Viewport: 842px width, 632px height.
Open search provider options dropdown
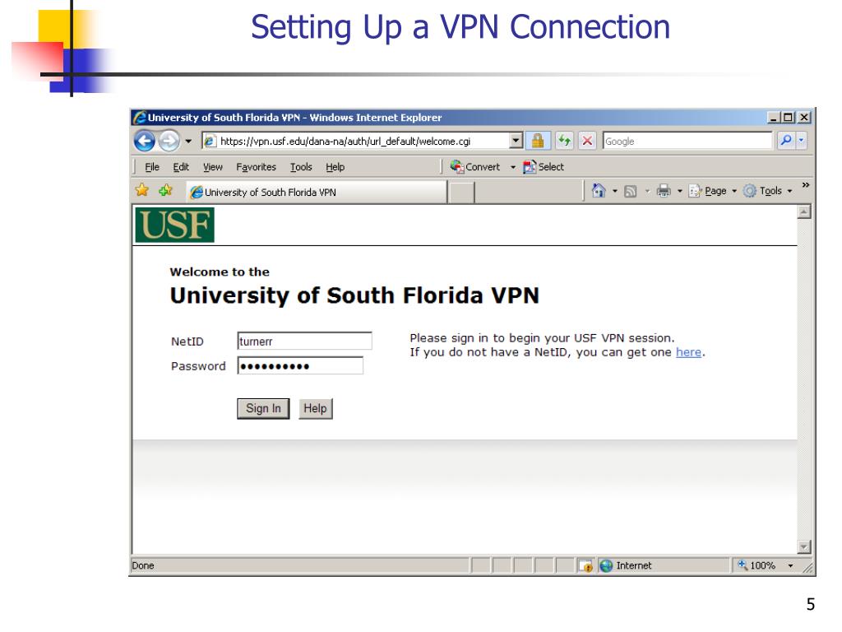801,141
